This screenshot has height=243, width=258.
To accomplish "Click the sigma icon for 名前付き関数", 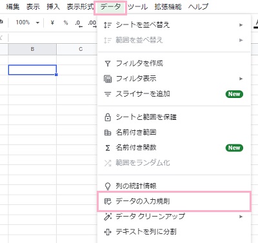I will tap(108, 148).
